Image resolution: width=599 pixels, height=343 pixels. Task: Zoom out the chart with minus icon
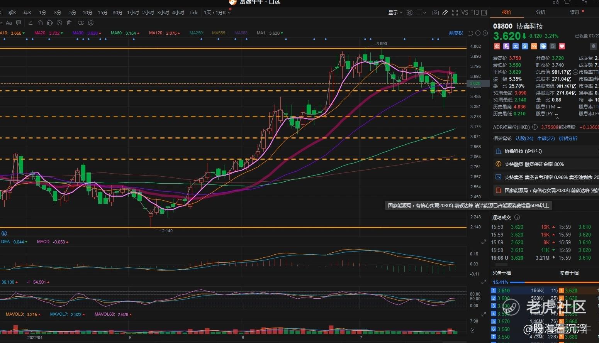(x=478, y=33)
